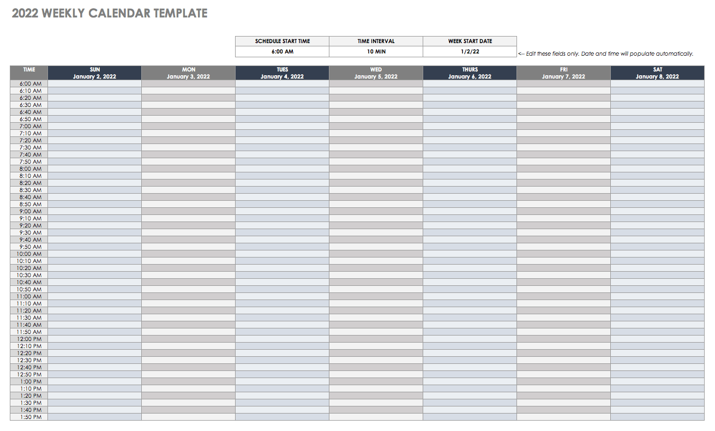Select the Wednesday cell in the 1:50 PM row
Image resolution: width=715 pixels, height=431 pixels.
tap(376, 417)
